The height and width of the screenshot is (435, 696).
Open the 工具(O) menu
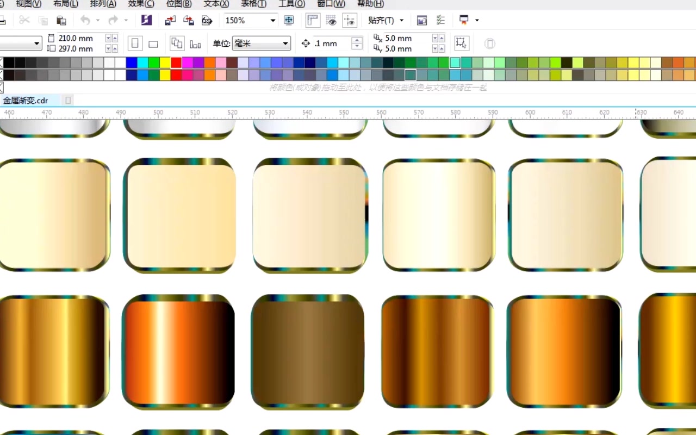292,4
